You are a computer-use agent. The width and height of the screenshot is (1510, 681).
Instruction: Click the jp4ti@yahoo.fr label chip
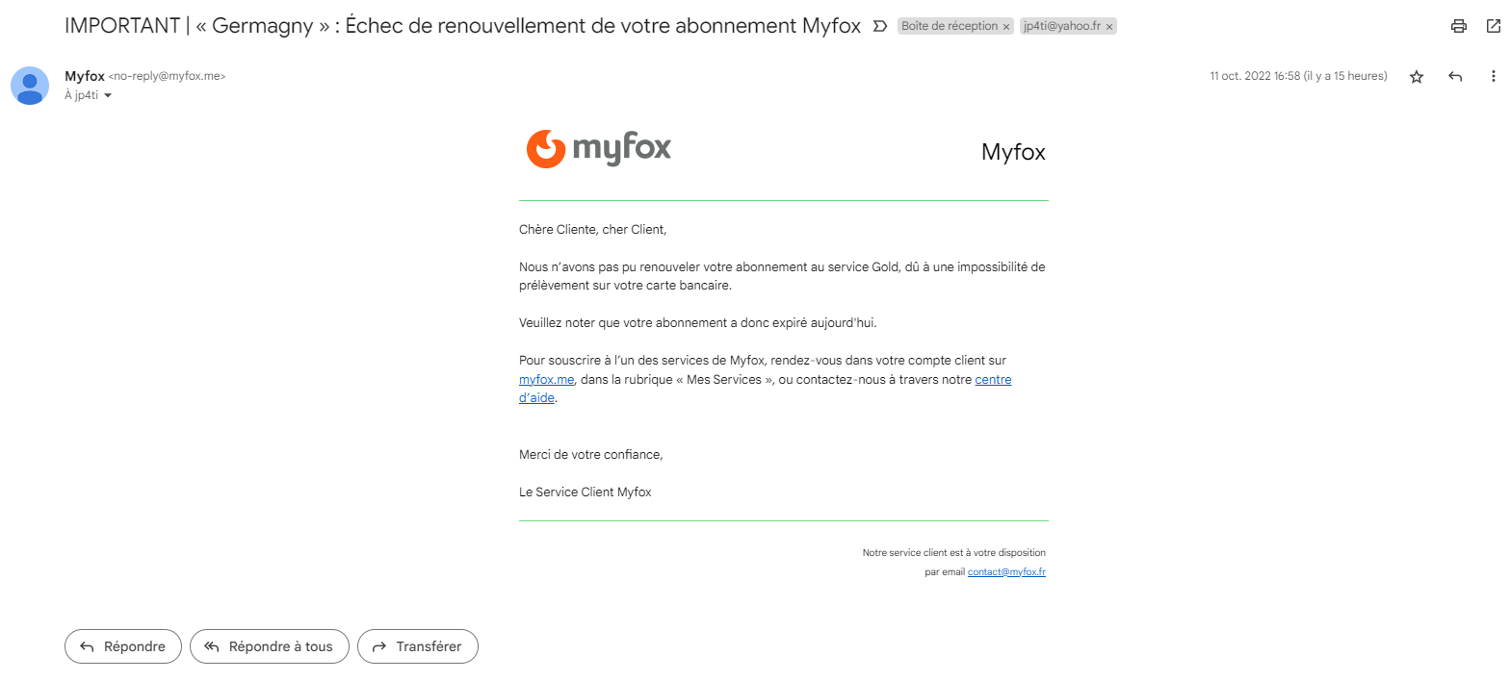(x=1061, y=27)
